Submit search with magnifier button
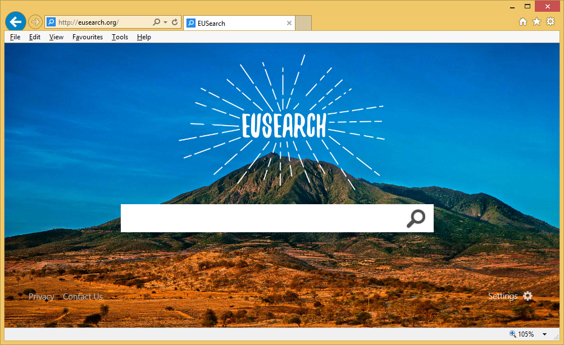Image resolution: width=564 pixels, height=345 pixels. 416,219
